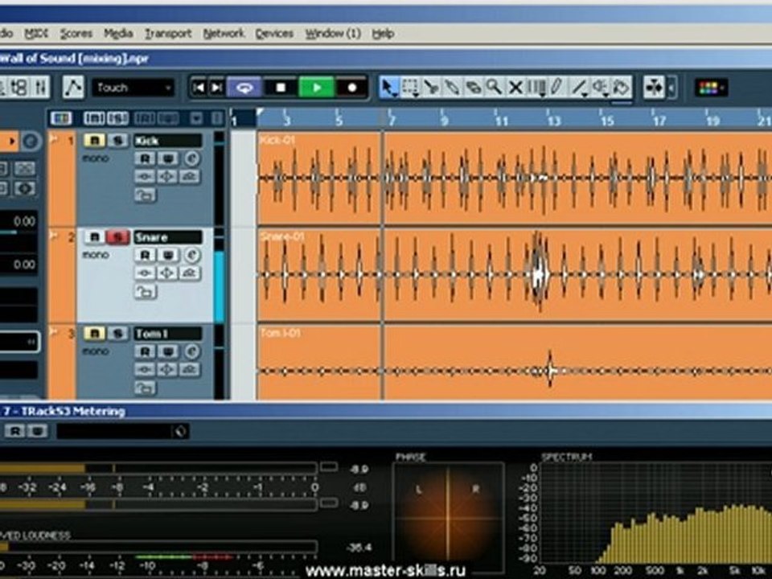Go to the previous marker
This screenshot has width=772, height=579.
pos(199,88)
